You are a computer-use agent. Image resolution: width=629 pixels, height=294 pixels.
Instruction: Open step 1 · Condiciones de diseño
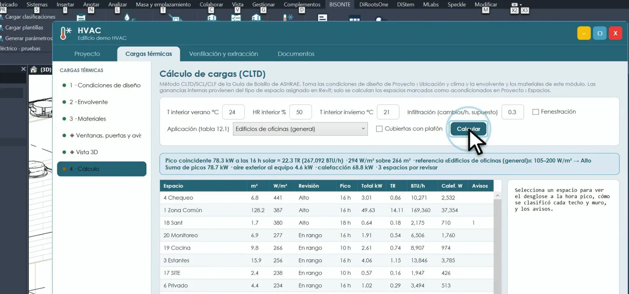(x=102, y=85)
